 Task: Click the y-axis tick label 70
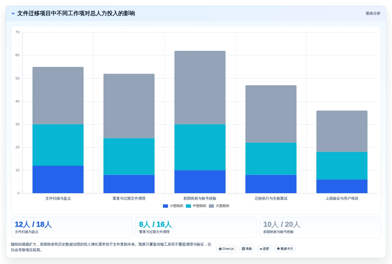click(x=17, y=32)
